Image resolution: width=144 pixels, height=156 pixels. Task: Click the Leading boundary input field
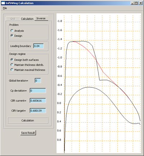pos(39,46)
